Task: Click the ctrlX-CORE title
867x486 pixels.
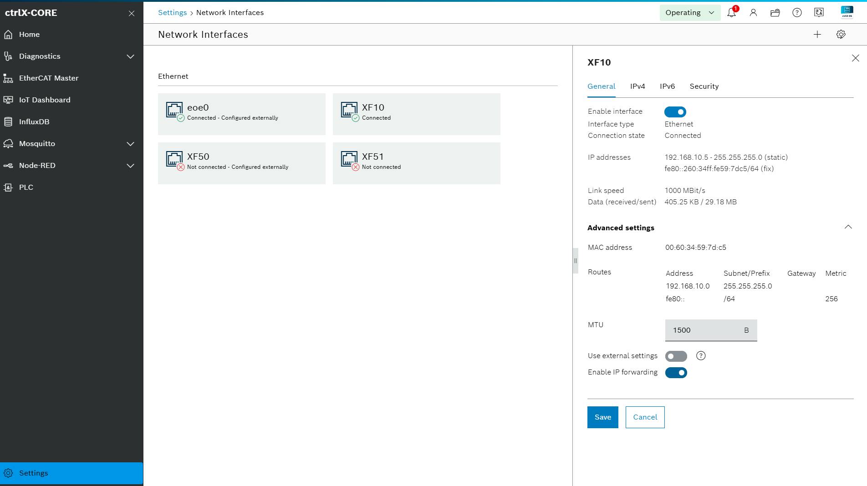Action: pyautogui.click(x=31, y=13)
